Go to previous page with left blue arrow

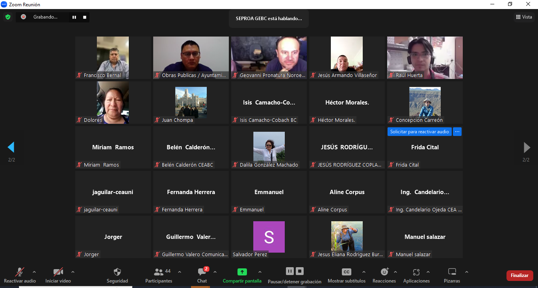point(11,147)
